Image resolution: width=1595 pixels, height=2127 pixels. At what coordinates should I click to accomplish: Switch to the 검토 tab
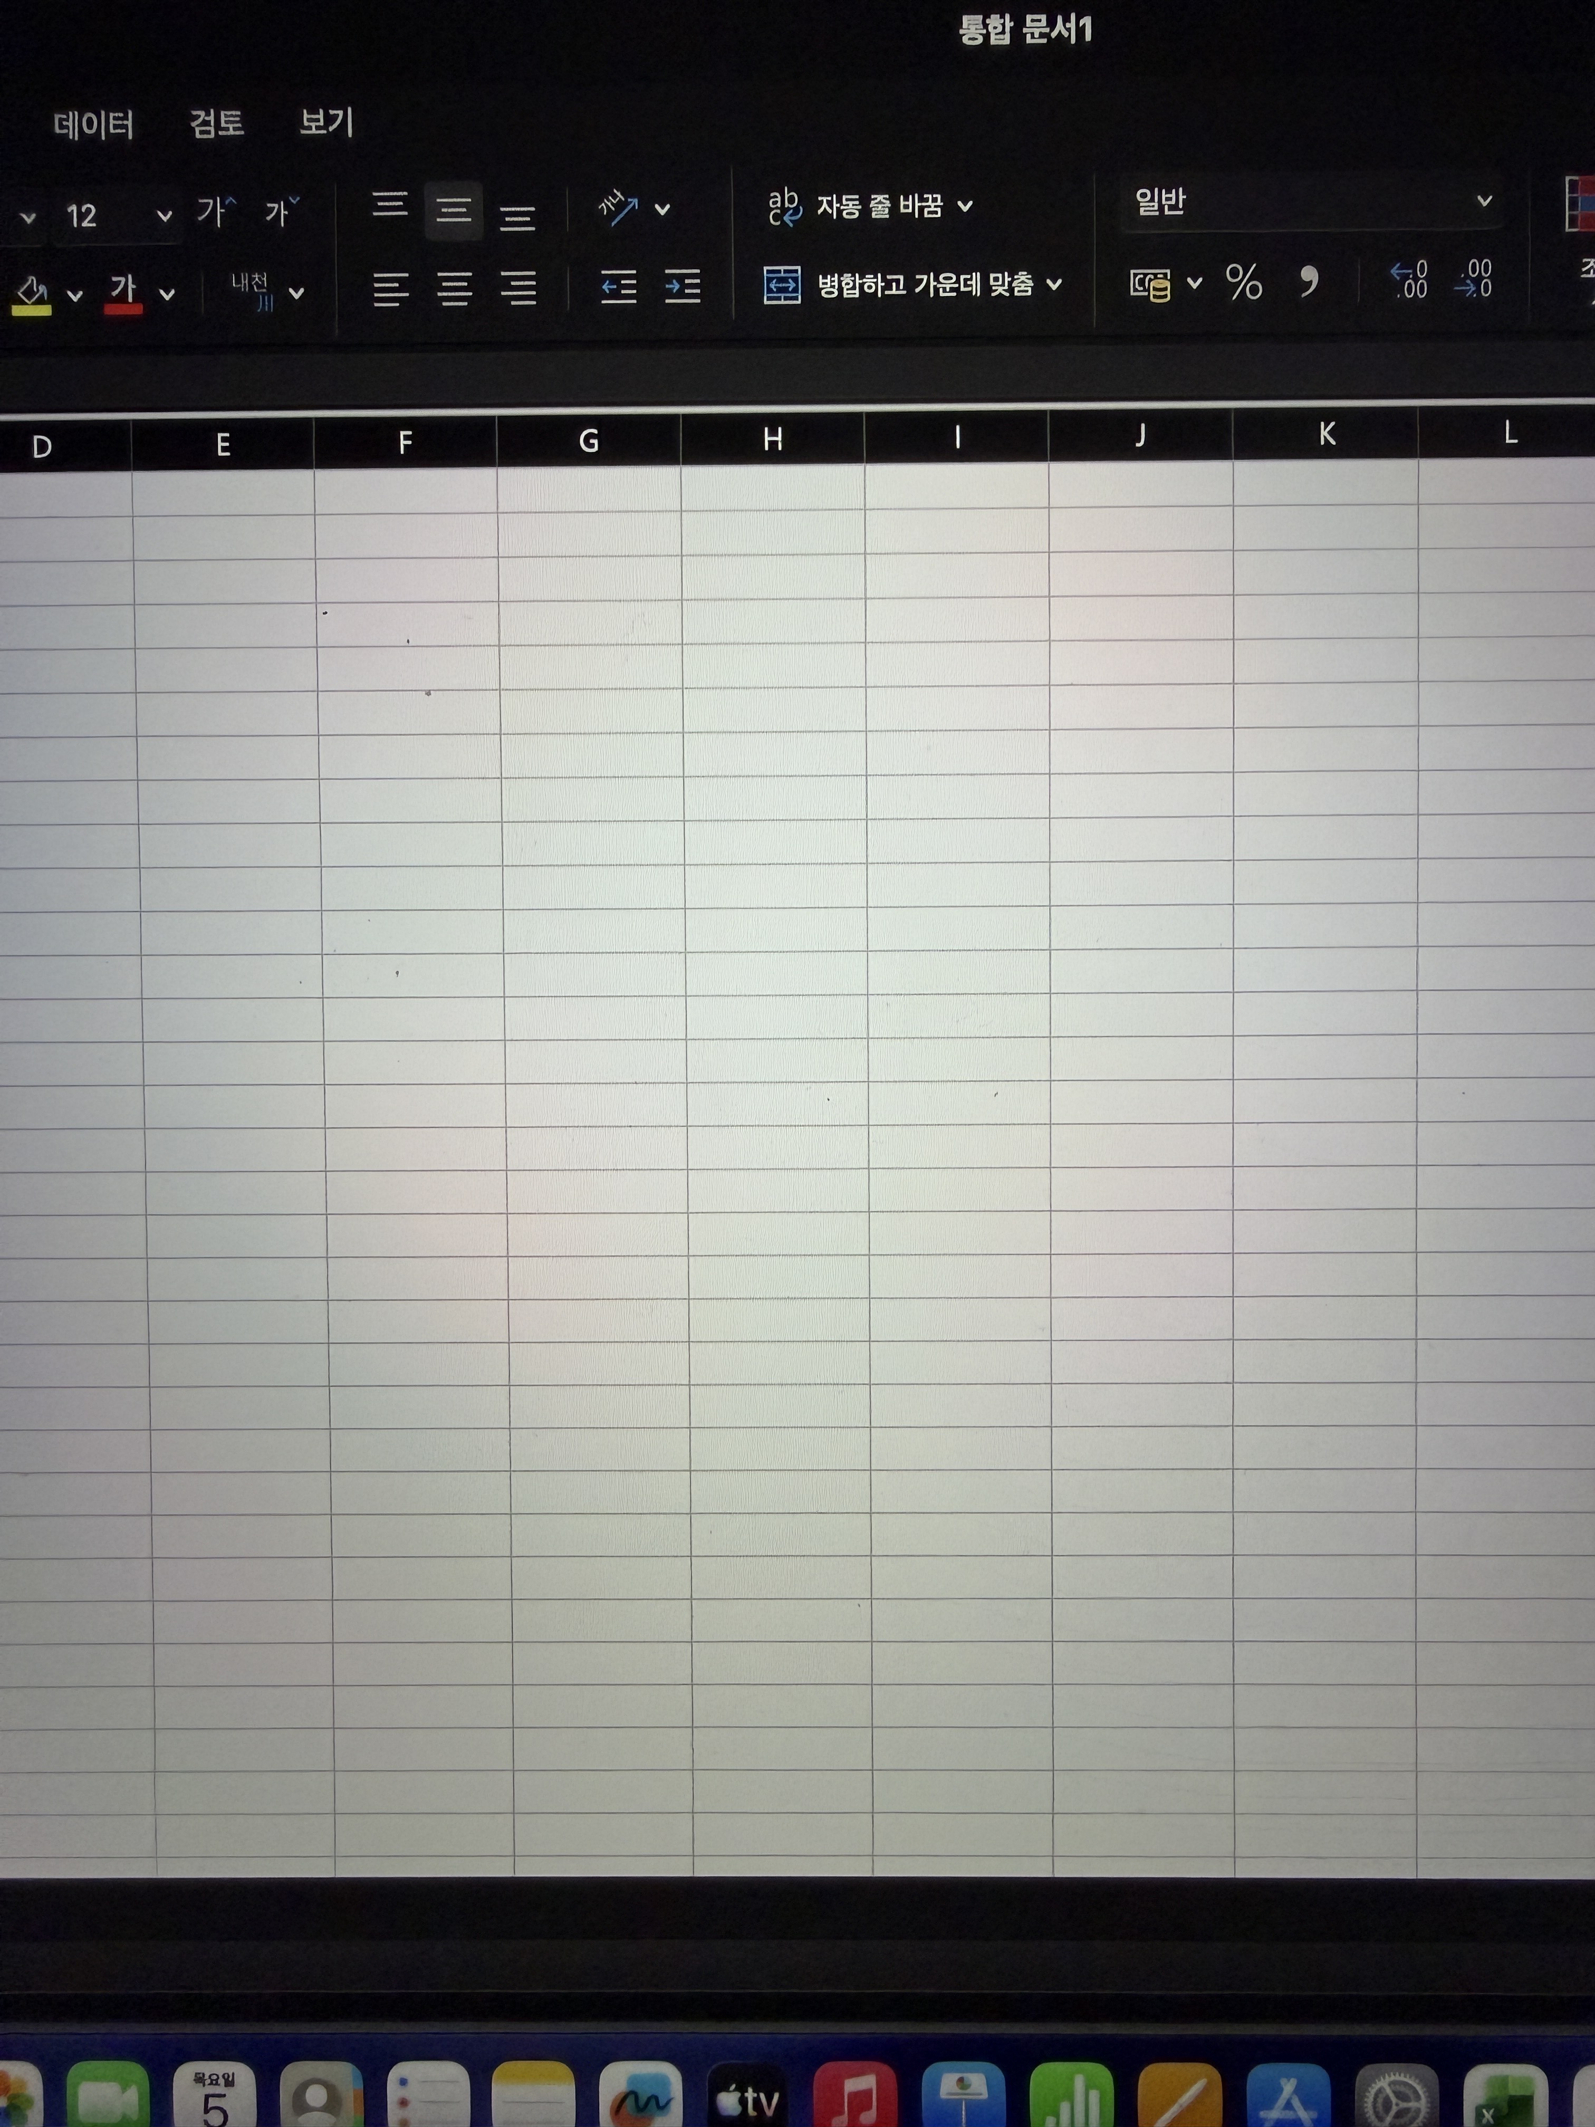click(216, 123)
